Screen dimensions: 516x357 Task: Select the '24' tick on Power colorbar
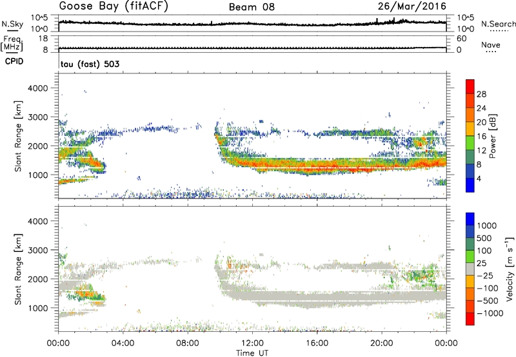(x=481, y=108)
